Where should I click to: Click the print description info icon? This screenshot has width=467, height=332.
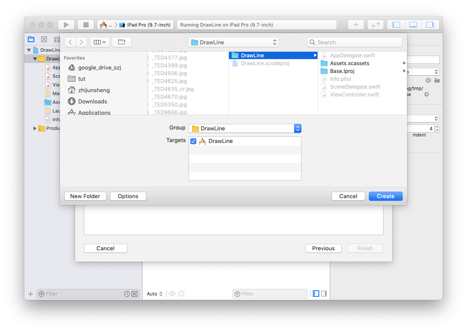click(182, 294)
